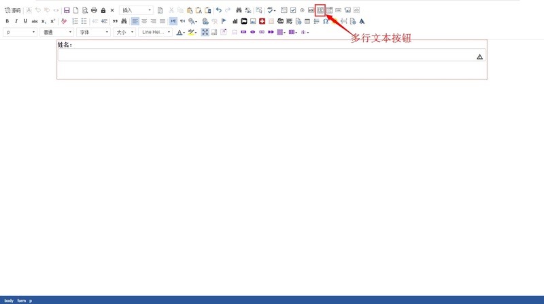Click inside the 姓名 text input field
The width and height of the screenshot is (544, 304).
pyautogui.click(x=265, y=56)
